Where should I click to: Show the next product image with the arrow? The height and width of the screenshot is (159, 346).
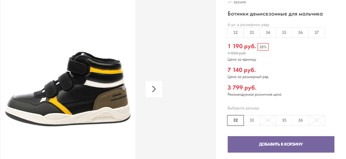[154, 89]
